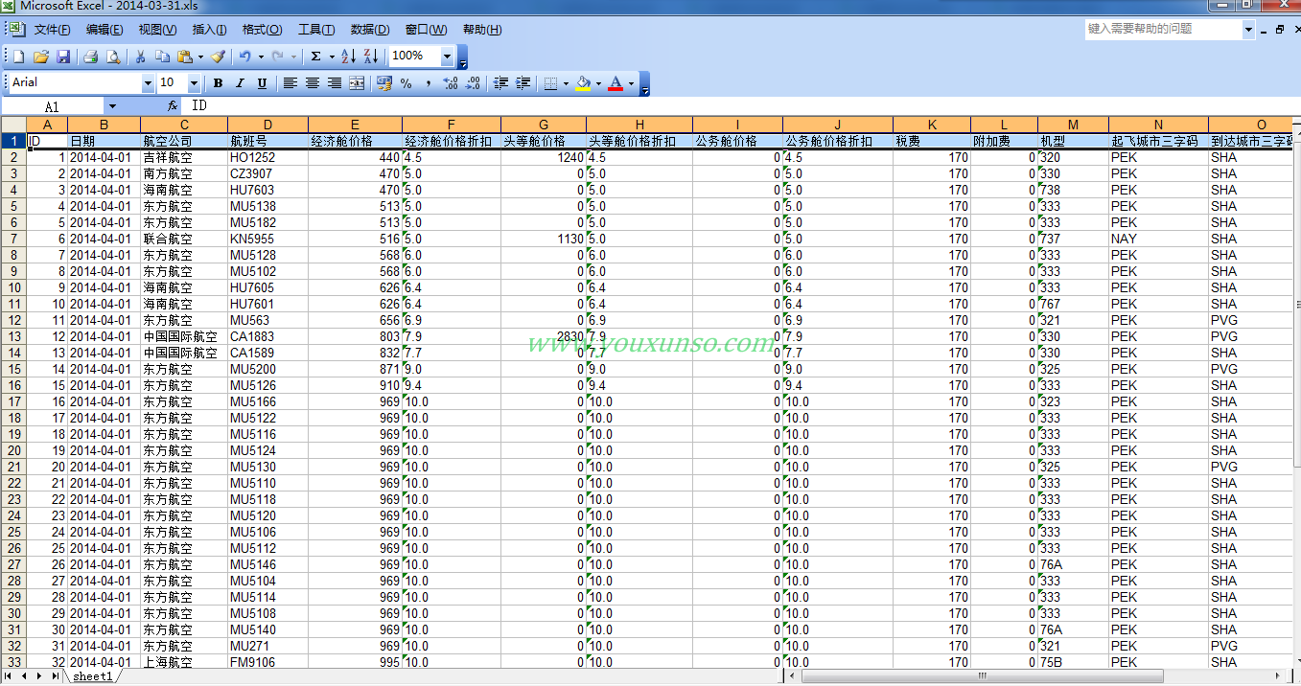Click the help question input box
Viewport: 1301px width, 686px height.
click(1163, 30)
